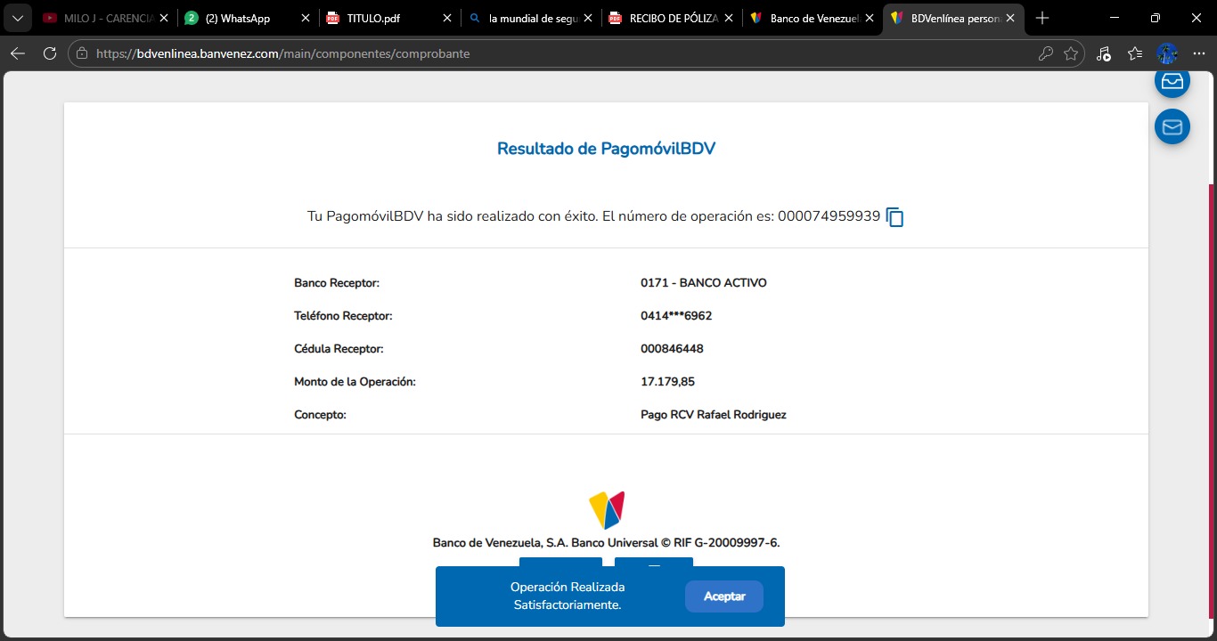Image resolution: width=1217 pixels, height=641 pixels.
Task: Expand the tab actions chevron menu
Action: point(17,18)
